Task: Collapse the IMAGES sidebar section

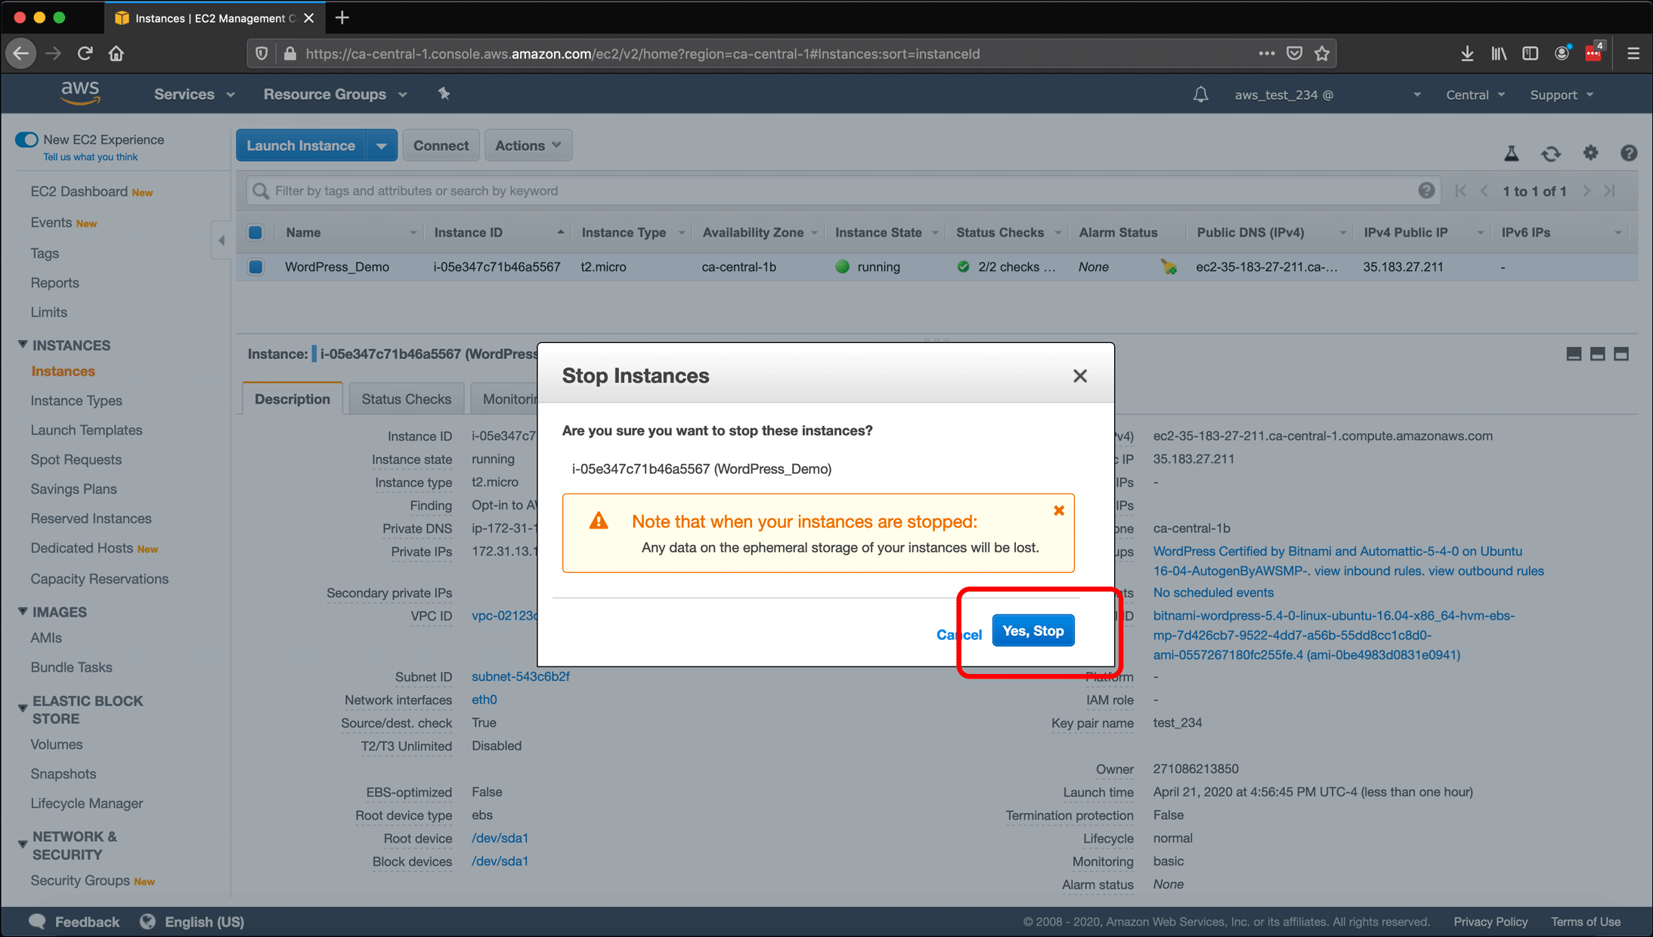Action: 23,611
